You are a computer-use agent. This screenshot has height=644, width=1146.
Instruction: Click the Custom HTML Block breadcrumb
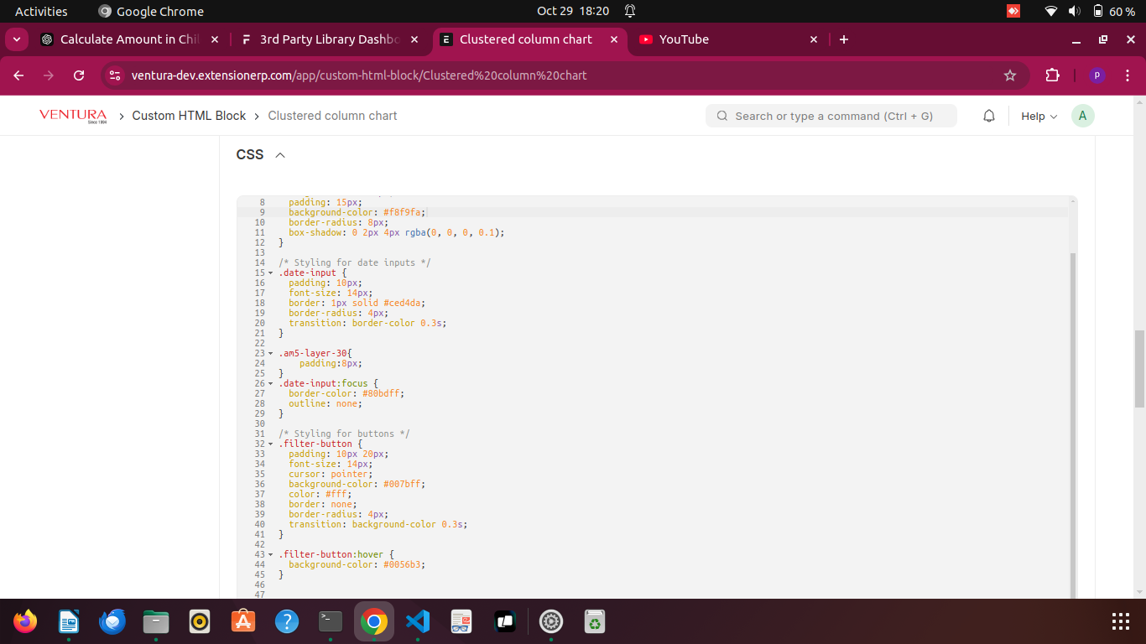click(189, 116)
